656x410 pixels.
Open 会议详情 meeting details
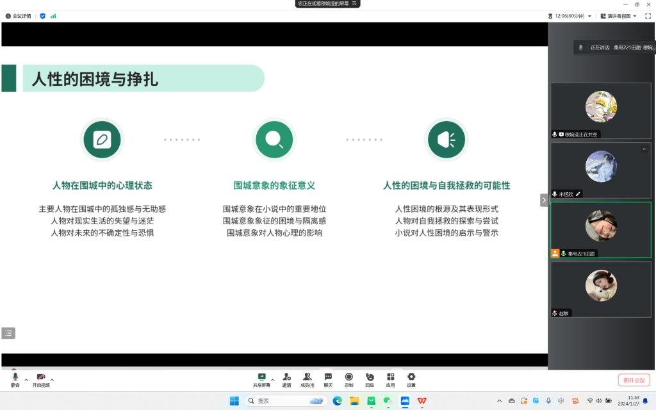(19, 16)
